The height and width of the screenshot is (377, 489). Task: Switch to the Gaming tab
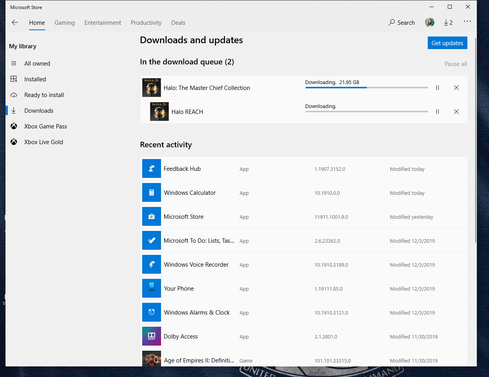(x=65, y=23)
